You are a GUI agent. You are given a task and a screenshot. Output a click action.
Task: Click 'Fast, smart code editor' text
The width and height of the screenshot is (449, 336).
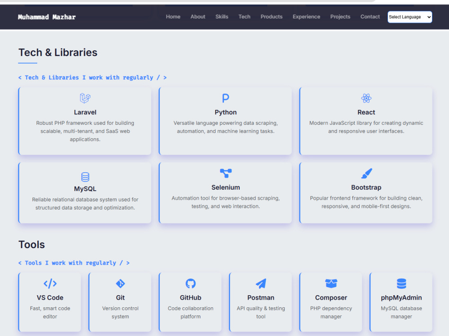[x=50, y=312]
